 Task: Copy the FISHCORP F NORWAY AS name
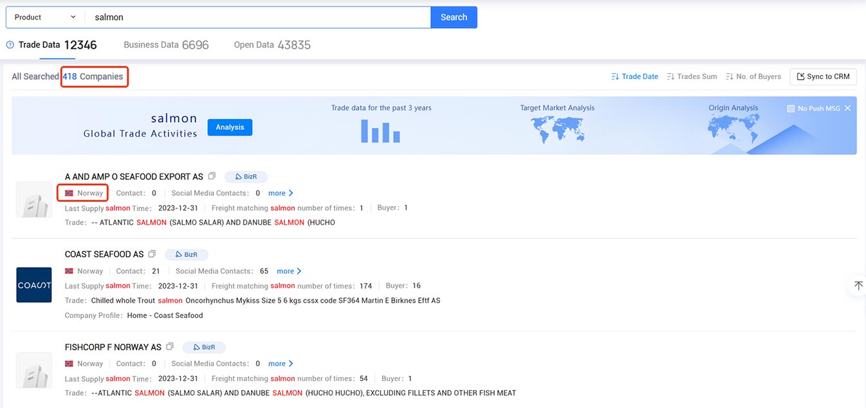click(170, 346)
